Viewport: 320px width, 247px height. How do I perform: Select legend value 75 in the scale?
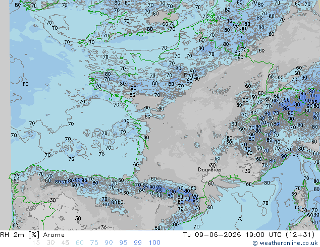click(94, 243)
